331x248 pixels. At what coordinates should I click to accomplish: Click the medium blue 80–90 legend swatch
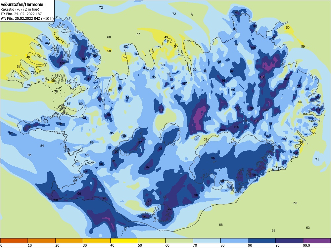234,241
